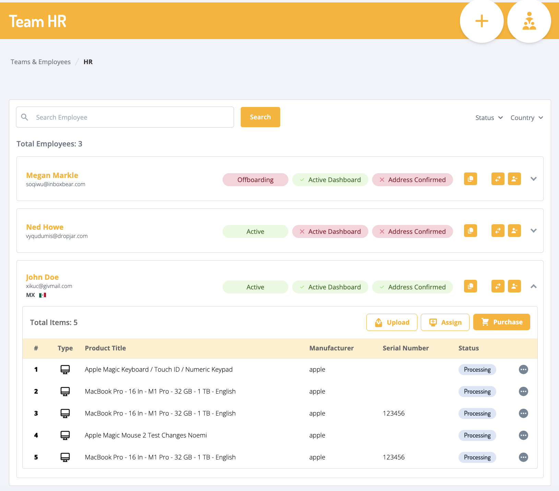This screenshot has width=559, height=491.
Task: Open the Status filter dropdown
Action: [x=489, y=118]
